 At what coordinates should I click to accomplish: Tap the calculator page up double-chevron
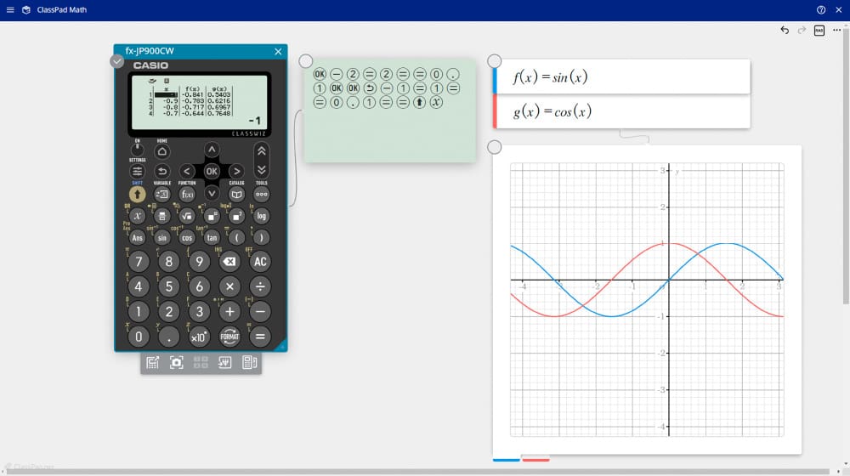coord(261,151)
